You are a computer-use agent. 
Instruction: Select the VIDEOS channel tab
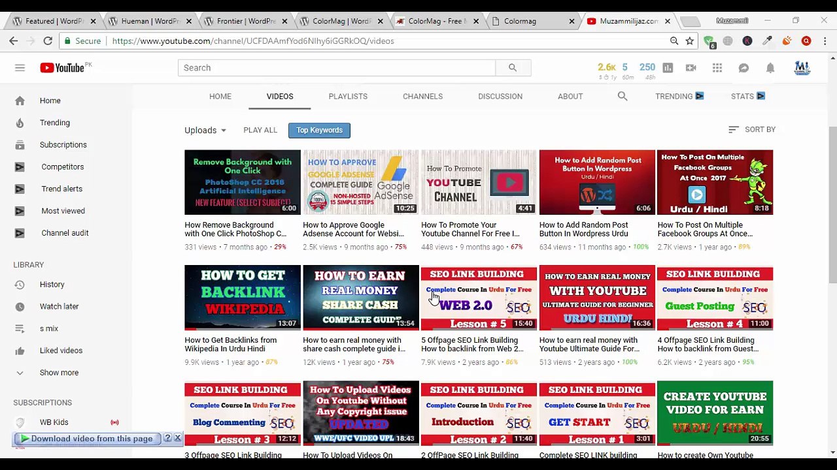(x=280, y=97)
